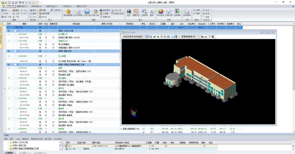The width and height of the screenshot is (295, 154).
Task: Click 上移 move up icon
Action: [16, 14]
